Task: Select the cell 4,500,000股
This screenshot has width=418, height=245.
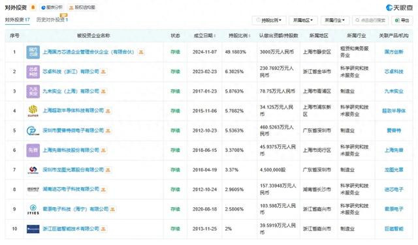Action: pyautogui.click(x=272, y=169)
